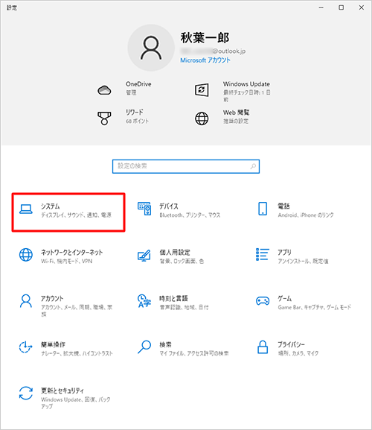Click the outlook.jp email address
Screen dimensions: 372x430
[213, 51]
